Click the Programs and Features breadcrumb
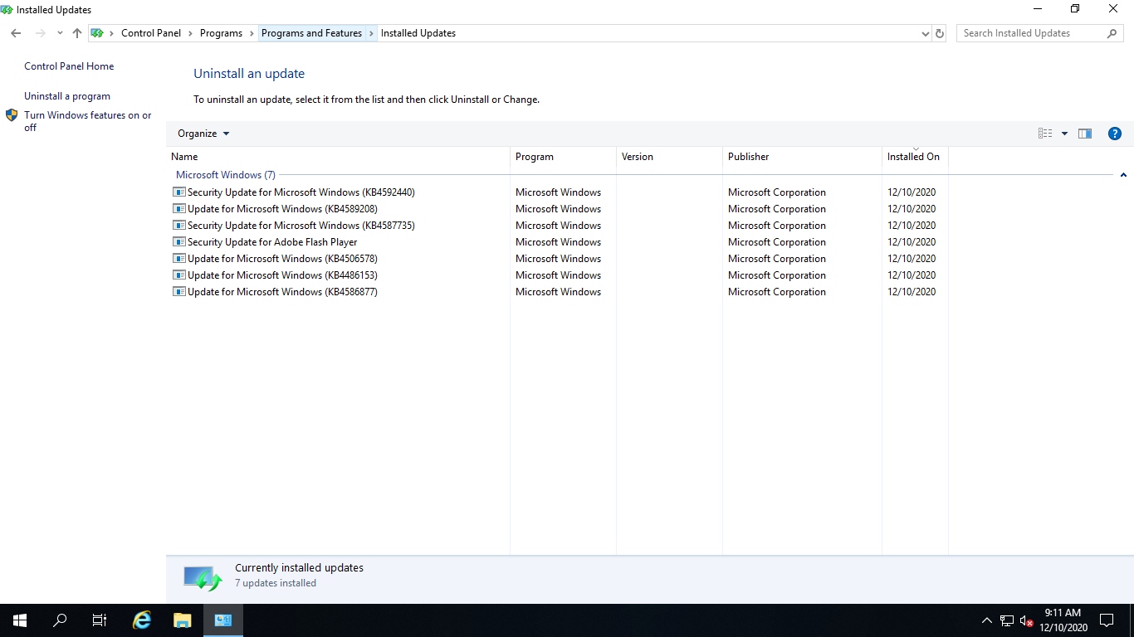The height and width of the screenshot is (637, 1134). 311,33
